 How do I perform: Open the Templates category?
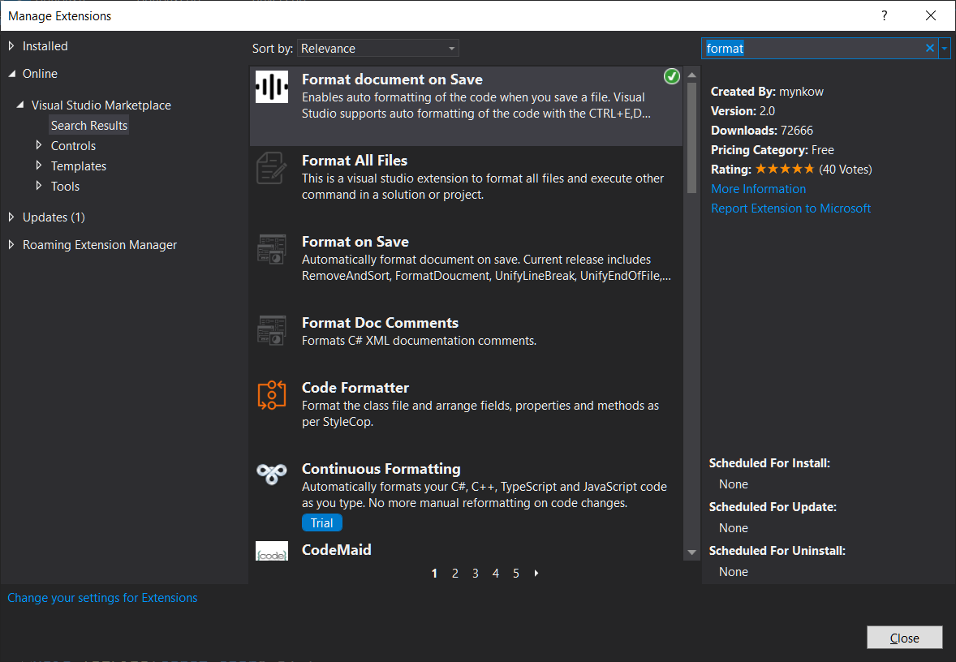coord(78,165)
